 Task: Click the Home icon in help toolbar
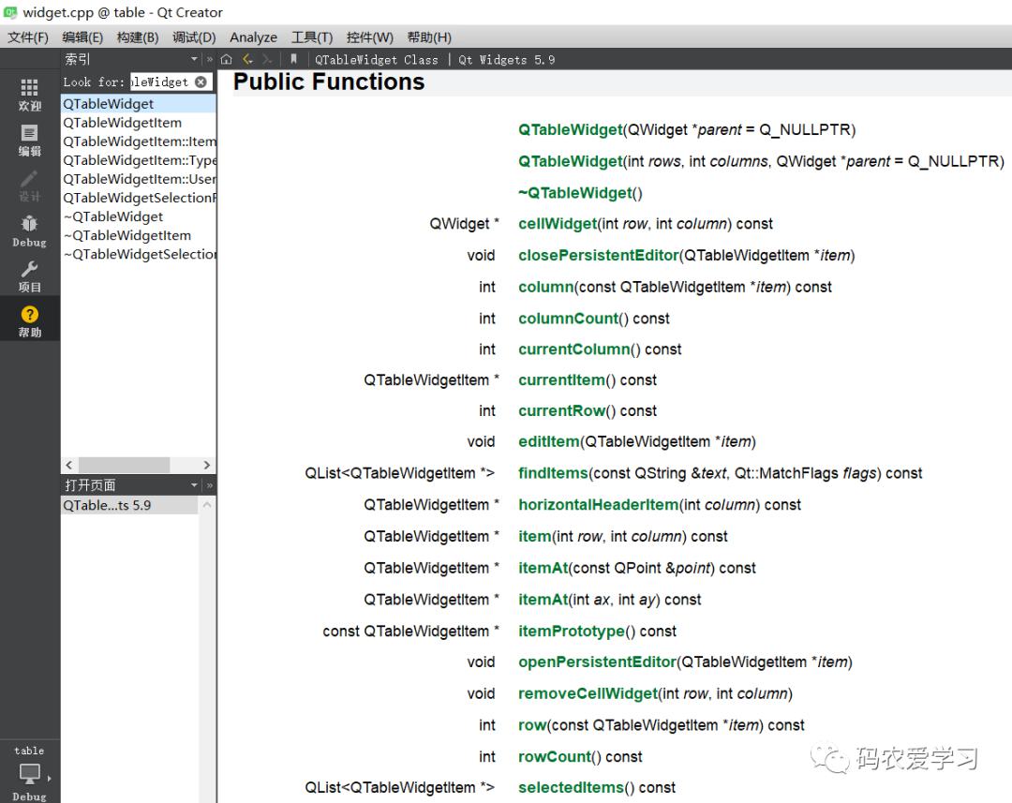[x=227, y=59]
